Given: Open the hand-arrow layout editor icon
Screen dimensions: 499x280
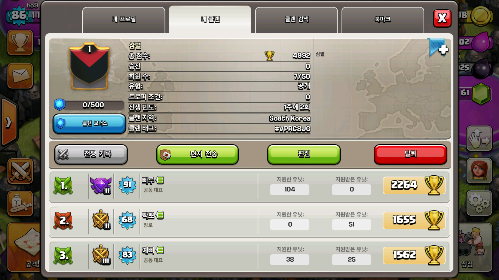Looking at the screenshot, I should coord(479,138).
